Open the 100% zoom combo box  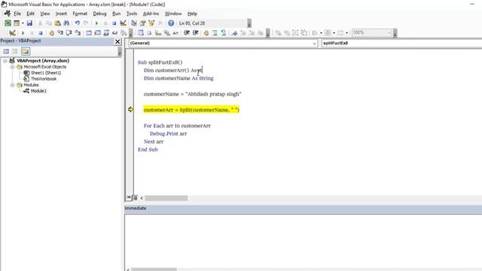(x=372, y=32)
